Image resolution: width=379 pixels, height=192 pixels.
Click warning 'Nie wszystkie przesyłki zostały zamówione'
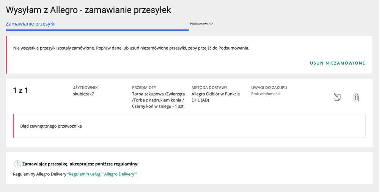(53, 48)
